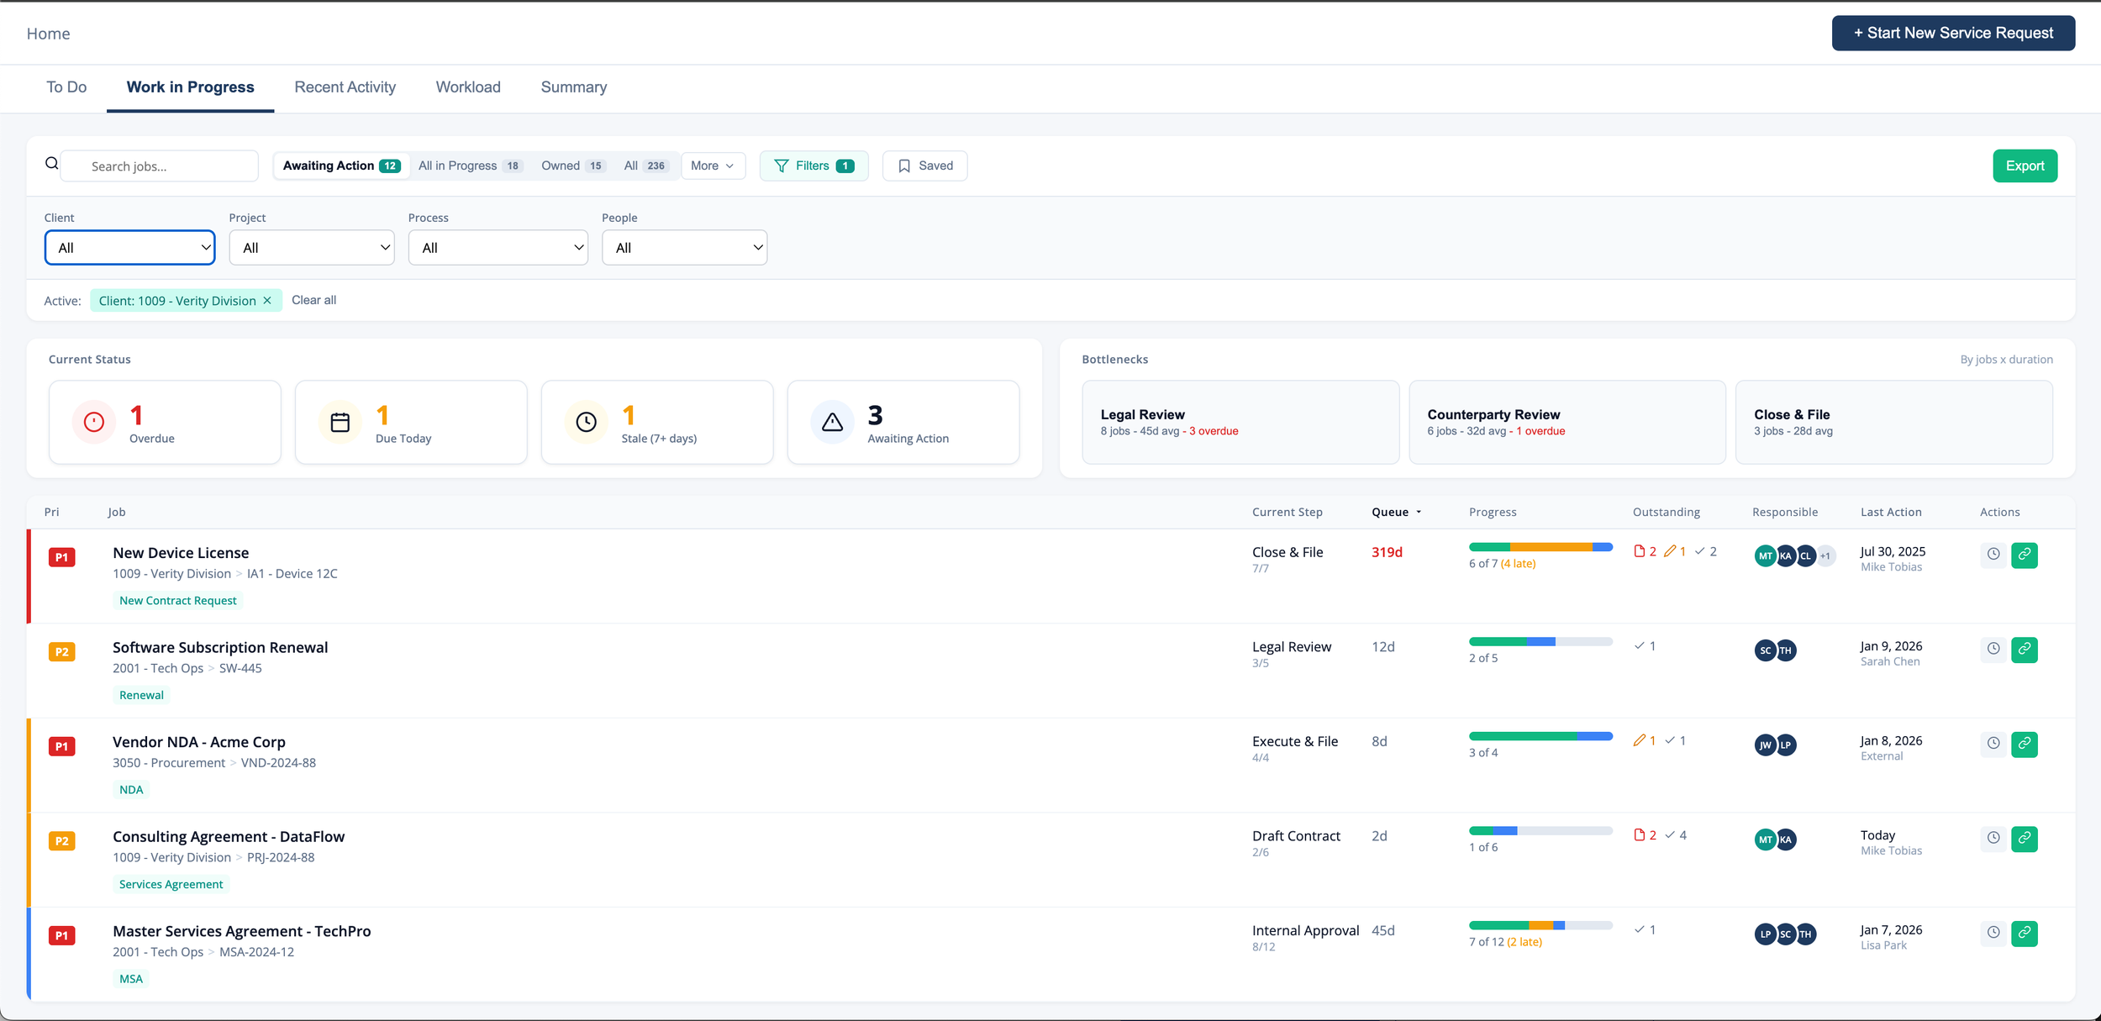2101x1021 pixels.
Task: Click the Due Today calendar icon
Action: pyautogui.click(x=340, y=422)
